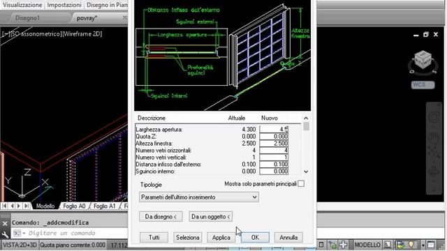Click the orbit icon on navigation bar
Image resolution: width=447 pixels, height=251 pixels.
tap(434, 172)
